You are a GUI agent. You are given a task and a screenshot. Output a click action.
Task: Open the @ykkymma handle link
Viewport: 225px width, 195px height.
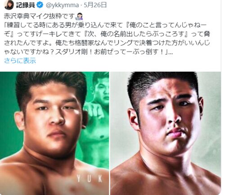click(x=62, y=5)
